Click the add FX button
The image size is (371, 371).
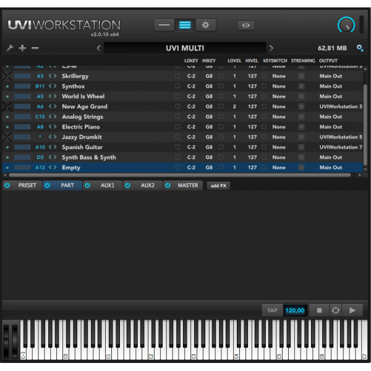218,185
